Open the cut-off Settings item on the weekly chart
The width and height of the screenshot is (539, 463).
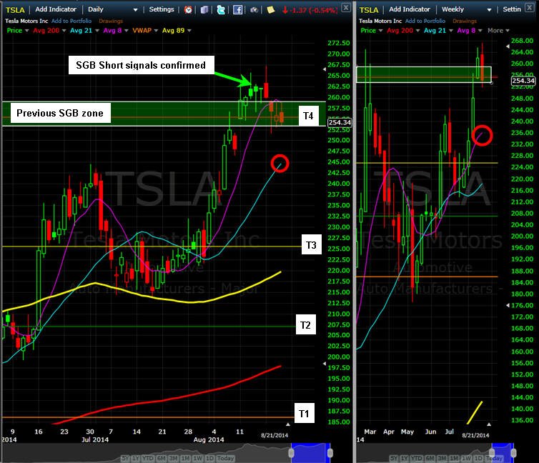[x=512, y=9]
